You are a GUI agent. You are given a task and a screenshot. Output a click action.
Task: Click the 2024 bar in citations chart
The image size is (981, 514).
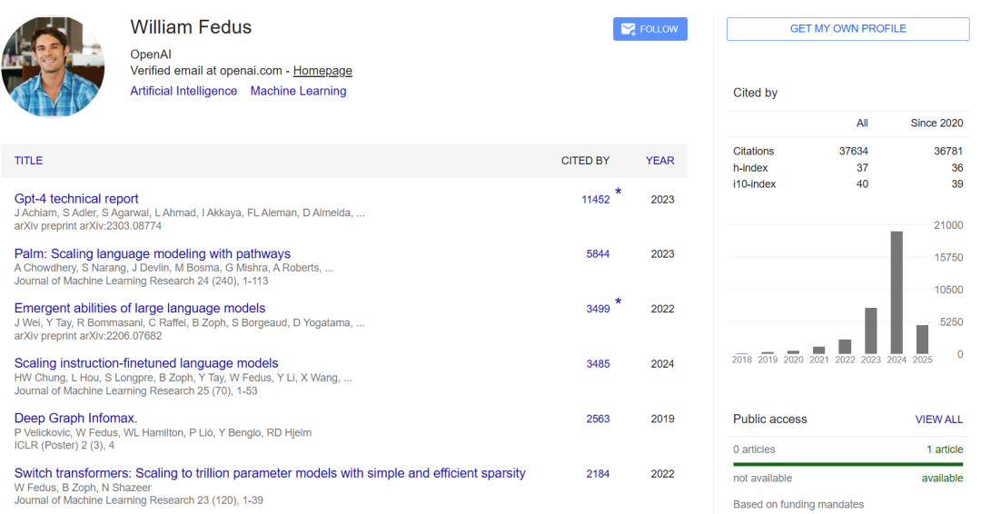tap(897, 292)
